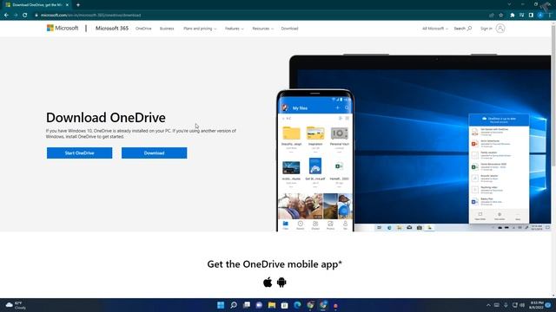The width and height of the screenshot is (556, 312).
Task: Open the Chrome three-dot menu
Action: [x=550, y=16]
